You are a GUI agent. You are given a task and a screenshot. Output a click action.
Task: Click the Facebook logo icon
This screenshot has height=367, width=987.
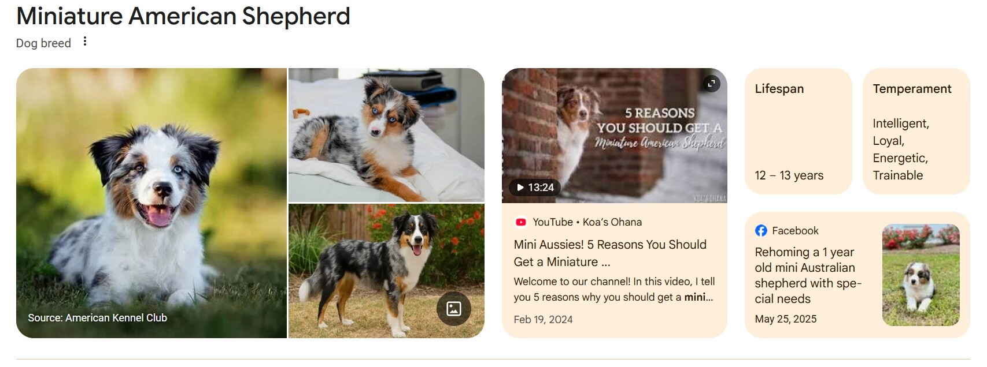click(761, 231)
